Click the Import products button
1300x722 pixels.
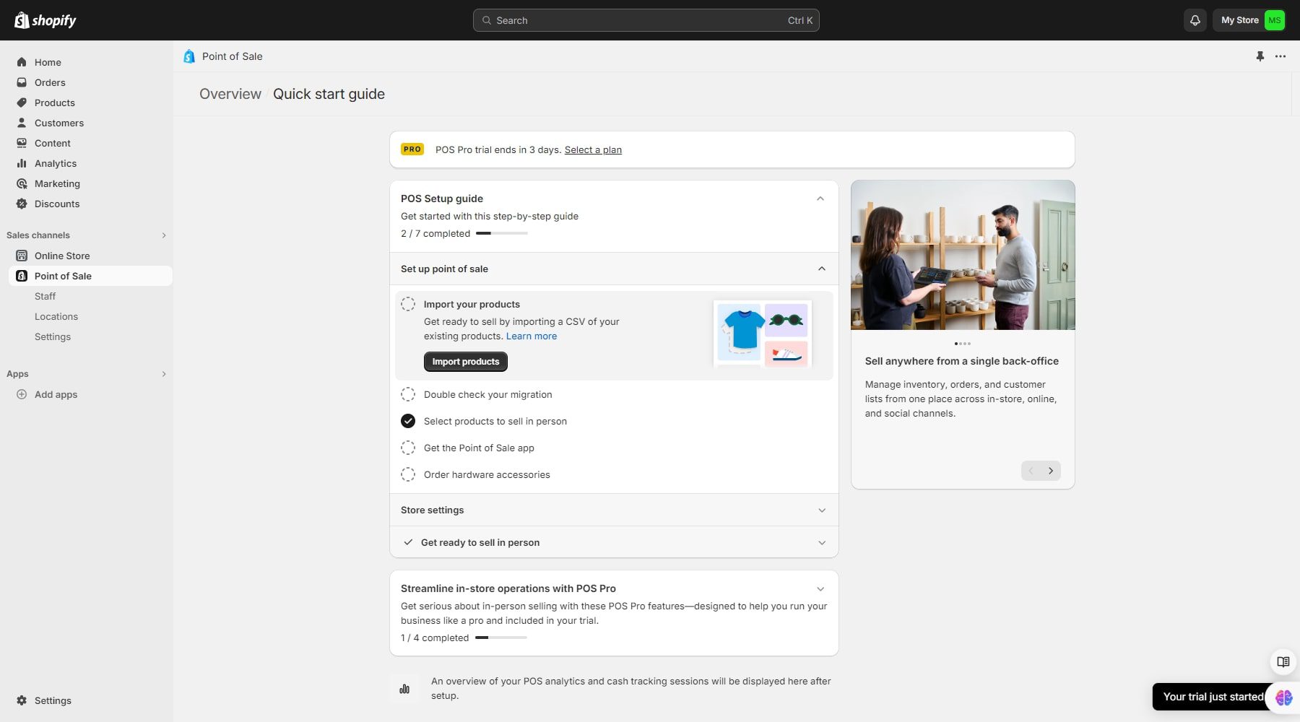pos(465,362)
